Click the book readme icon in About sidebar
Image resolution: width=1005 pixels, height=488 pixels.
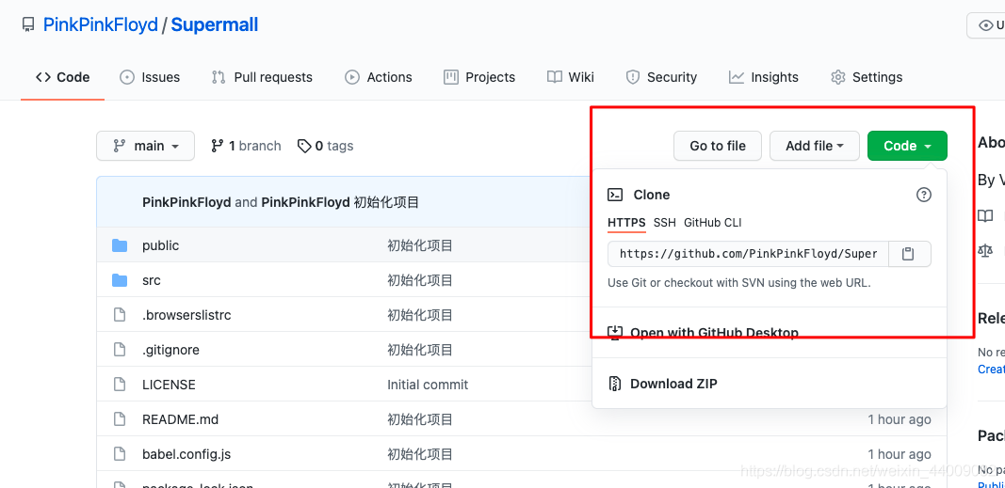tap(985, 215)
